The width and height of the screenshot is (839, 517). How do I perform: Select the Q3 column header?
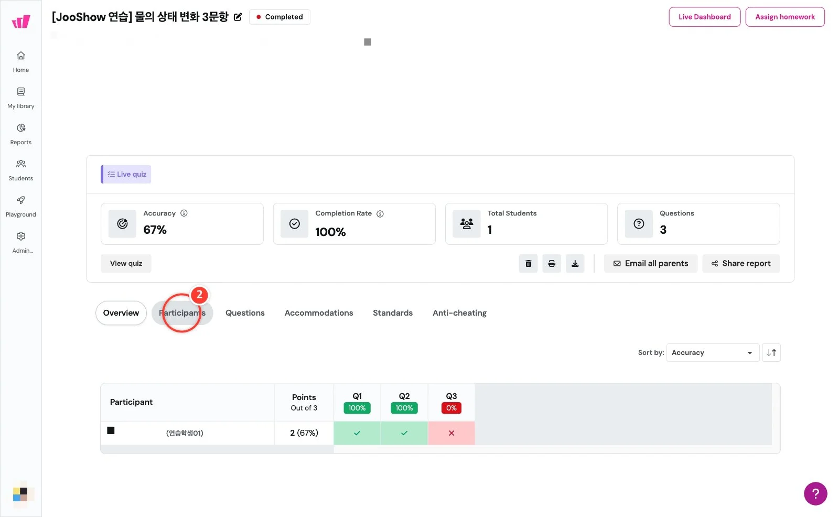pos(451,402)
